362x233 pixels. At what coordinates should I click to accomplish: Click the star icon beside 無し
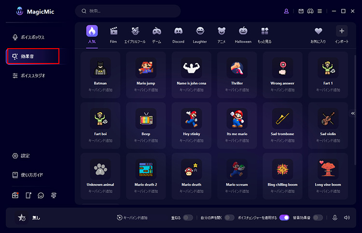point(22,218)
